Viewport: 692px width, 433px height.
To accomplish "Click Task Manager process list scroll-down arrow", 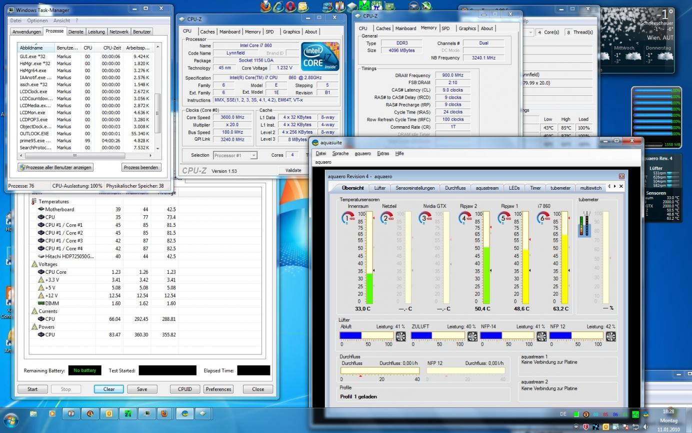I will [158, 148].
